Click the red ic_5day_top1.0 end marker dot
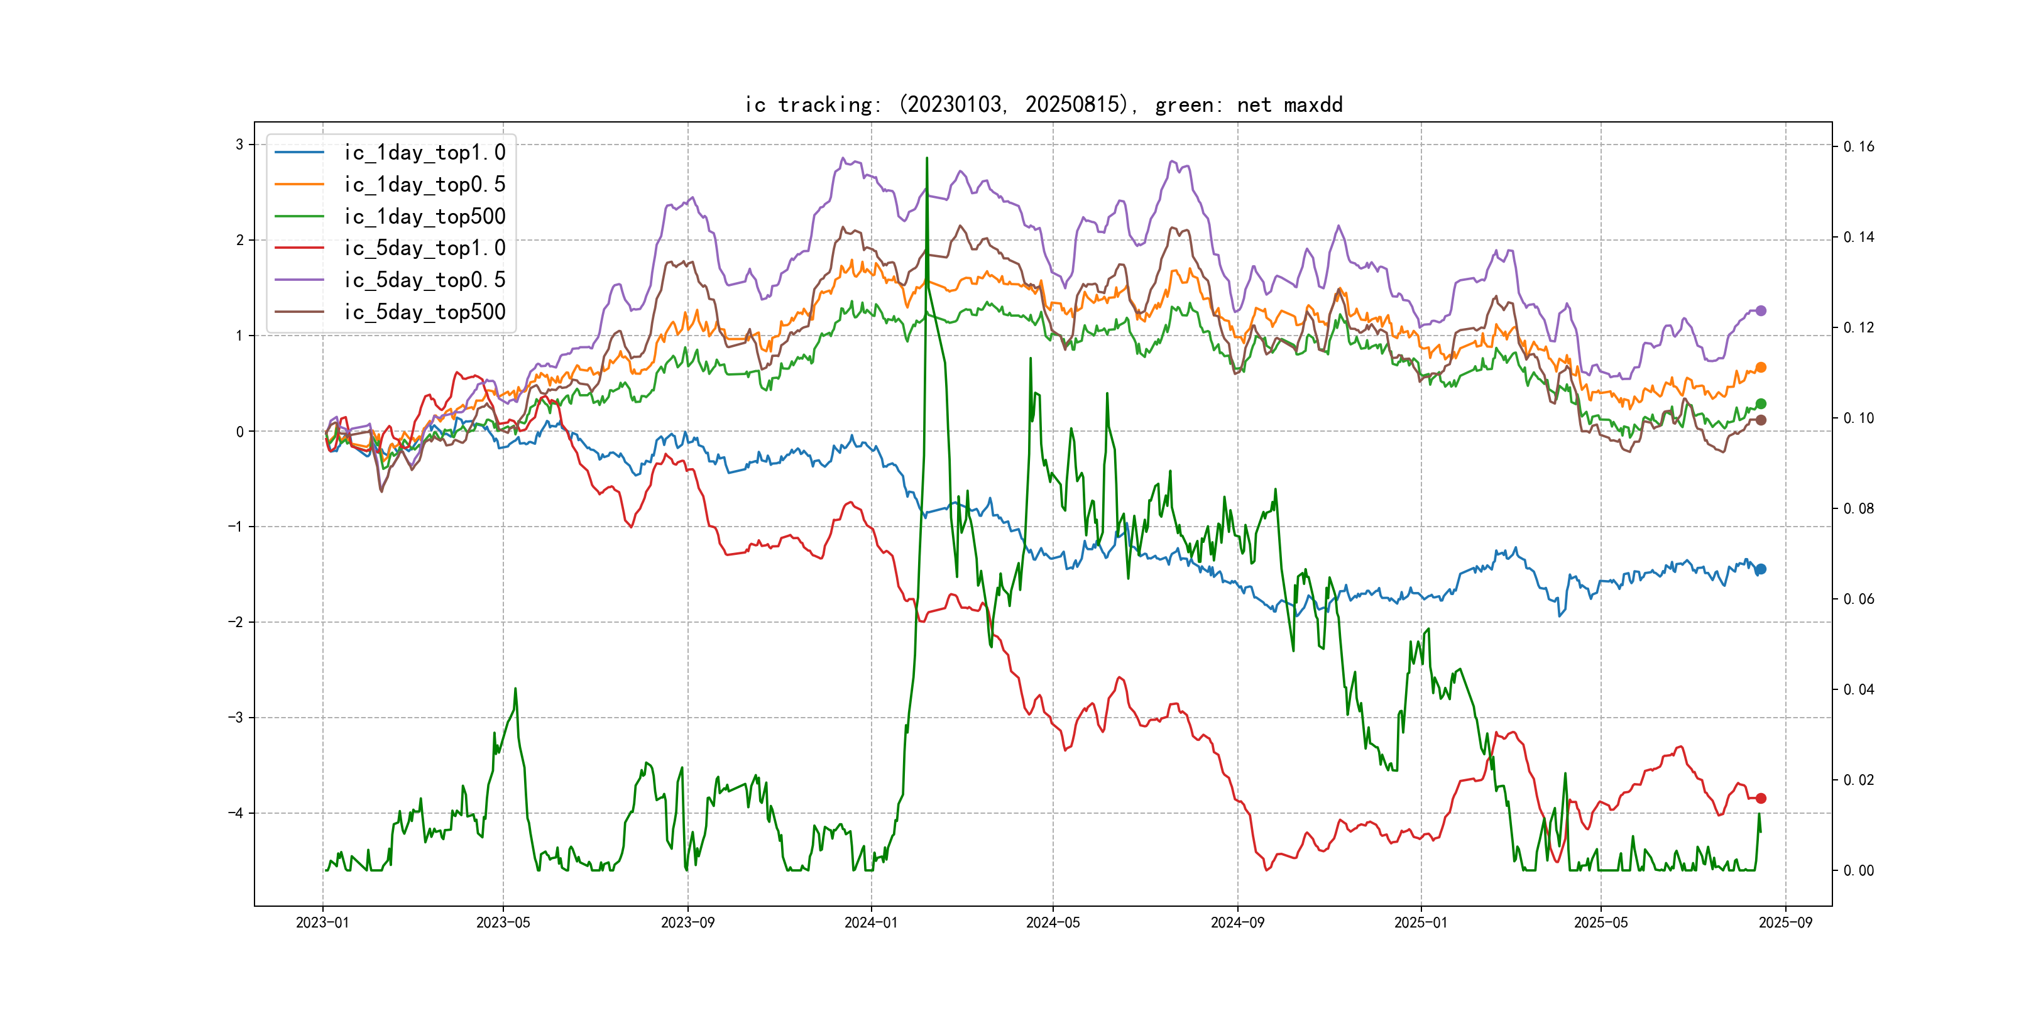Screen dimensions: 2036x1018 tap(1760, 798)
